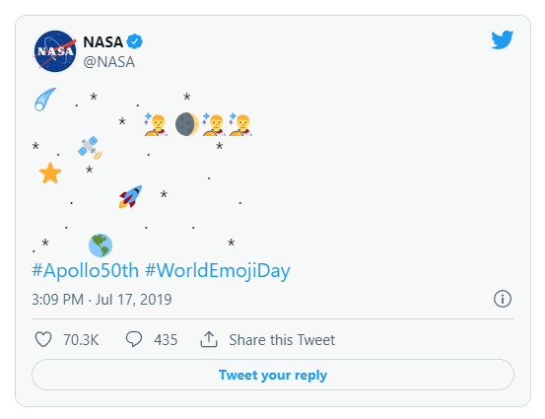This screenshot has width=545, height=419.
Task: Click the speech bubble reply icon
Action: 134,339
